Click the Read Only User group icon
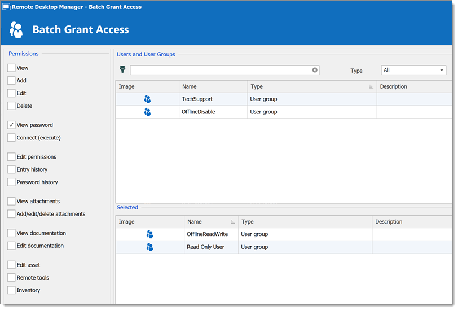The height and width of the screenshot is (310, 458). 150,247
